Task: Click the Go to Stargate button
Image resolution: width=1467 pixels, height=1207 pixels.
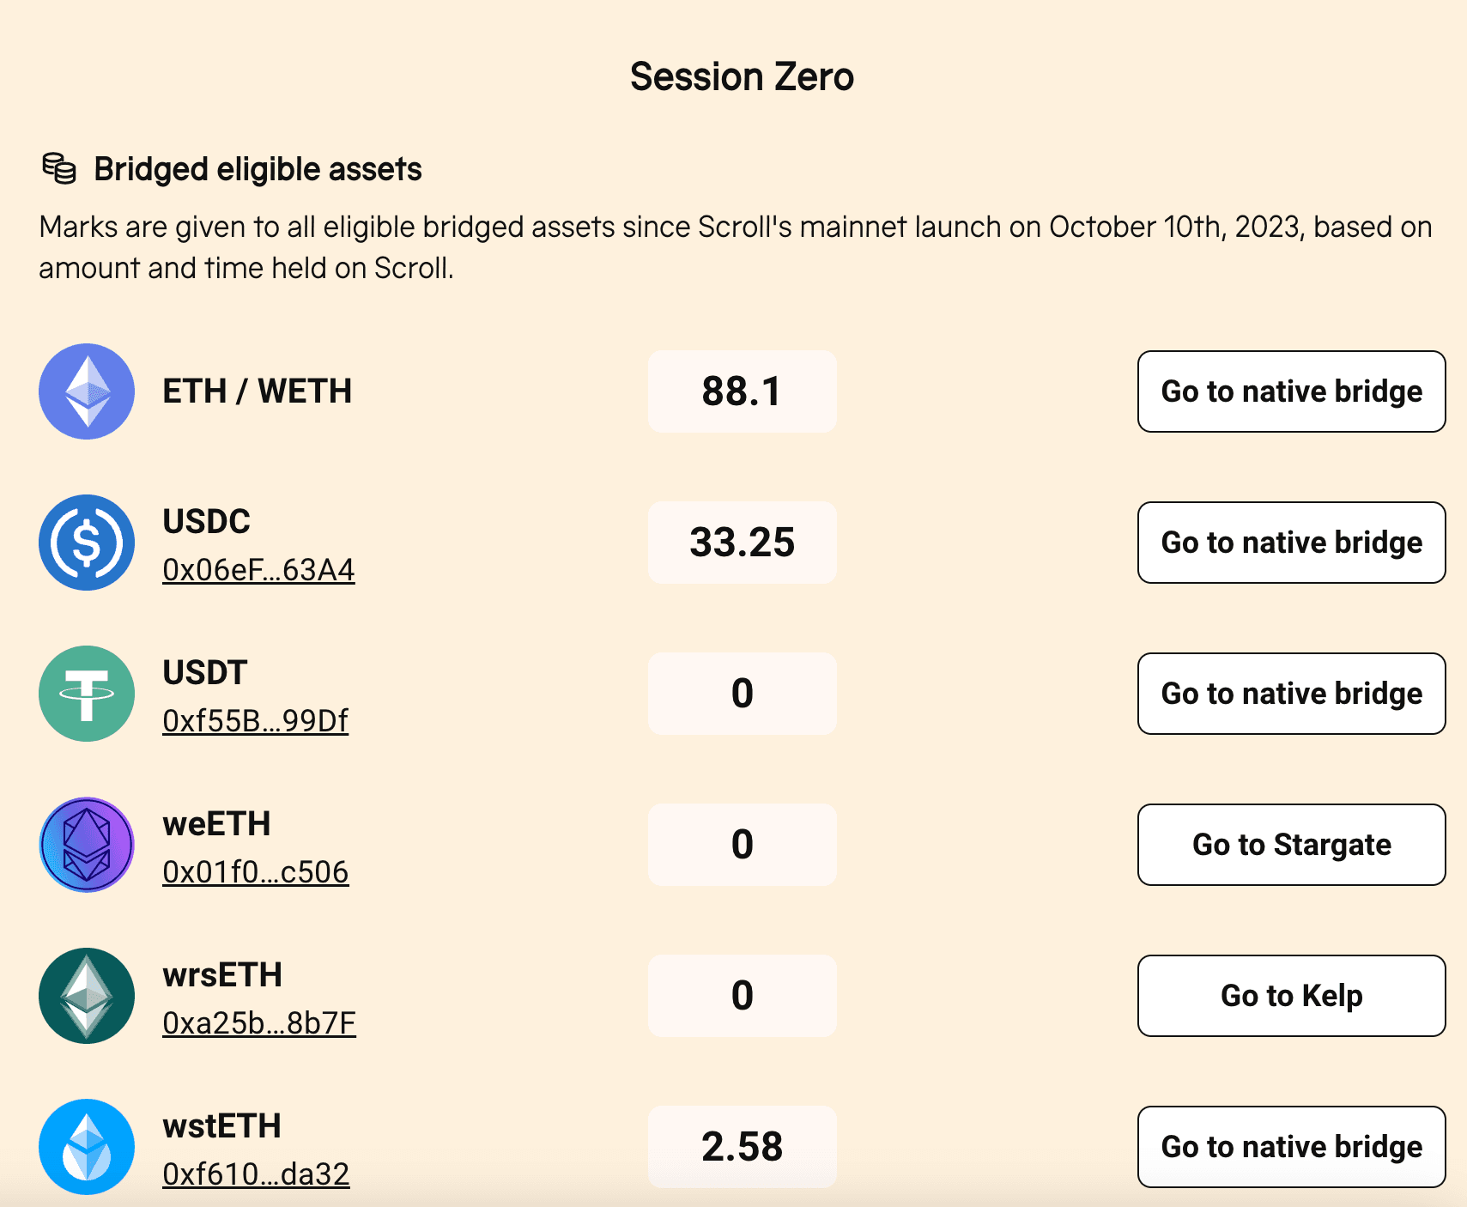Action: click(1292, 845)
